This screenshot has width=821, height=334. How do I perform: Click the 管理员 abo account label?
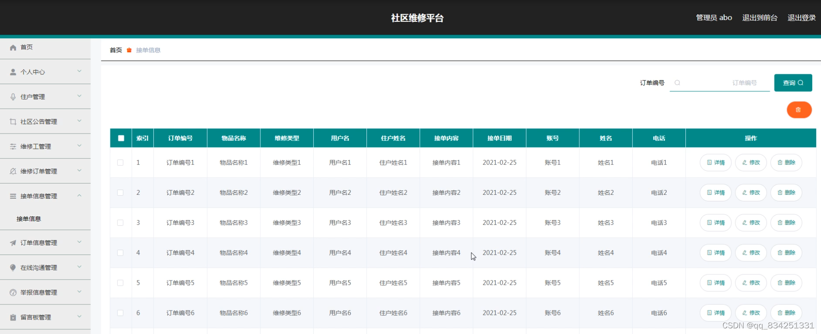[714, 18]
